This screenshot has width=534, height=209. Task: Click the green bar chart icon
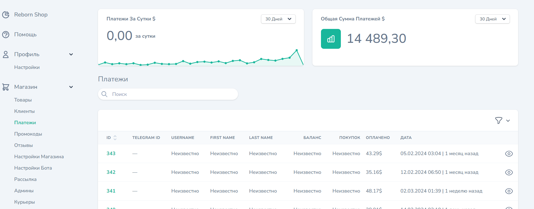point(331,39)
